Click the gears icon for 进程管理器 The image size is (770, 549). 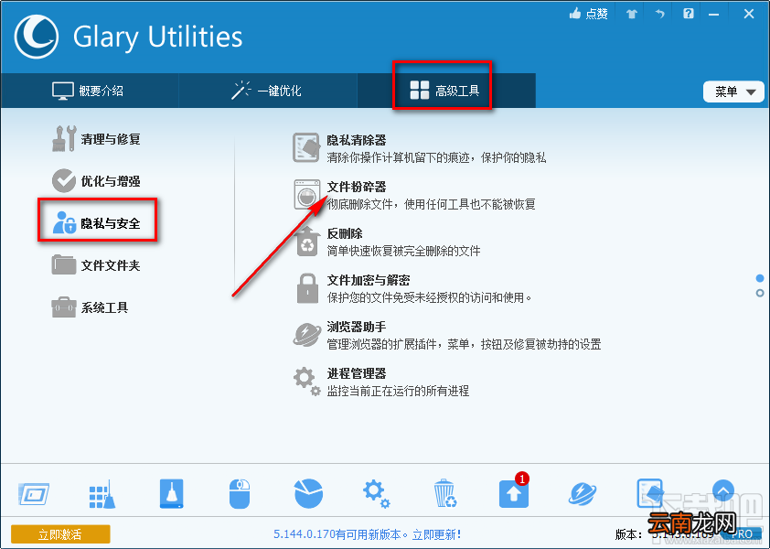click(307, 382)
